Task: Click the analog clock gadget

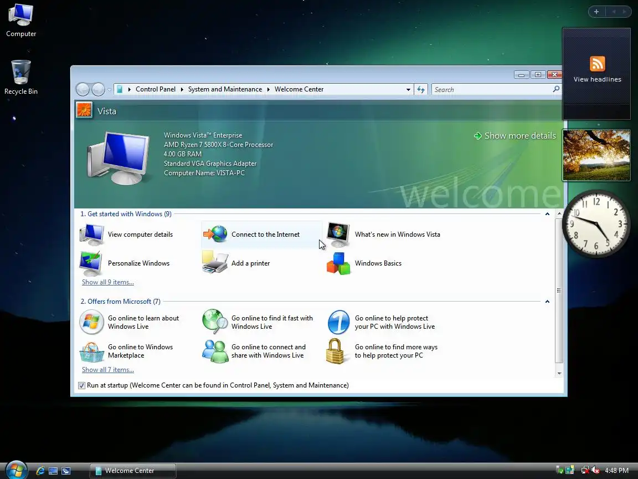Action: point(596,223)
